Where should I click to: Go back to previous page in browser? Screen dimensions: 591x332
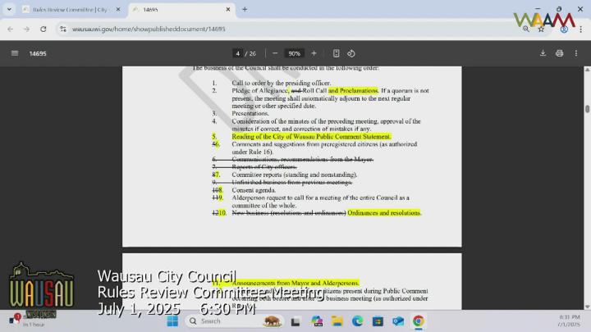(x=10, y=29)
